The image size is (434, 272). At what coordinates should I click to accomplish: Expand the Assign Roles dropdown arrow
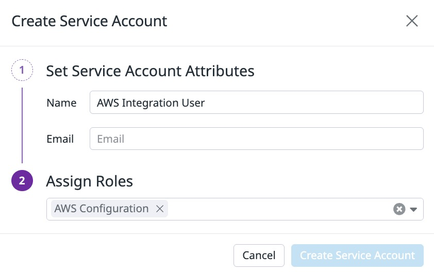(413, 210)
